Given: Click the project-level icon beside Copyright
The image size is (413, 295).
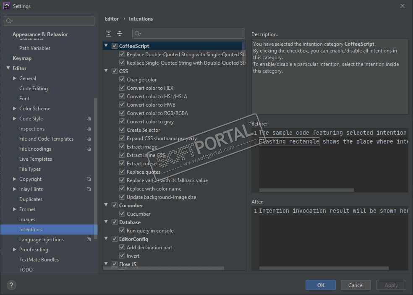Looking at the screenshot, I should pos(89,179).
